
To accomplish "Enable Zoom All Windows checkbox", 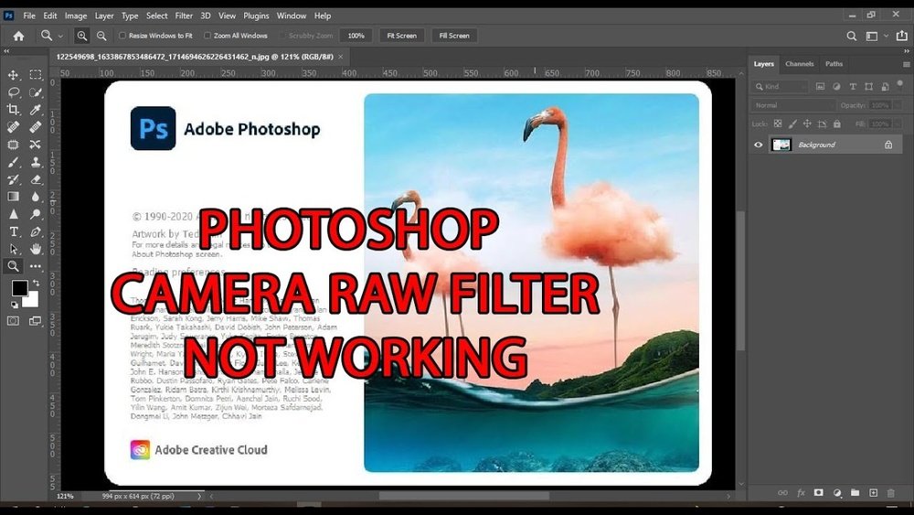I will click(x=207, y=36).
